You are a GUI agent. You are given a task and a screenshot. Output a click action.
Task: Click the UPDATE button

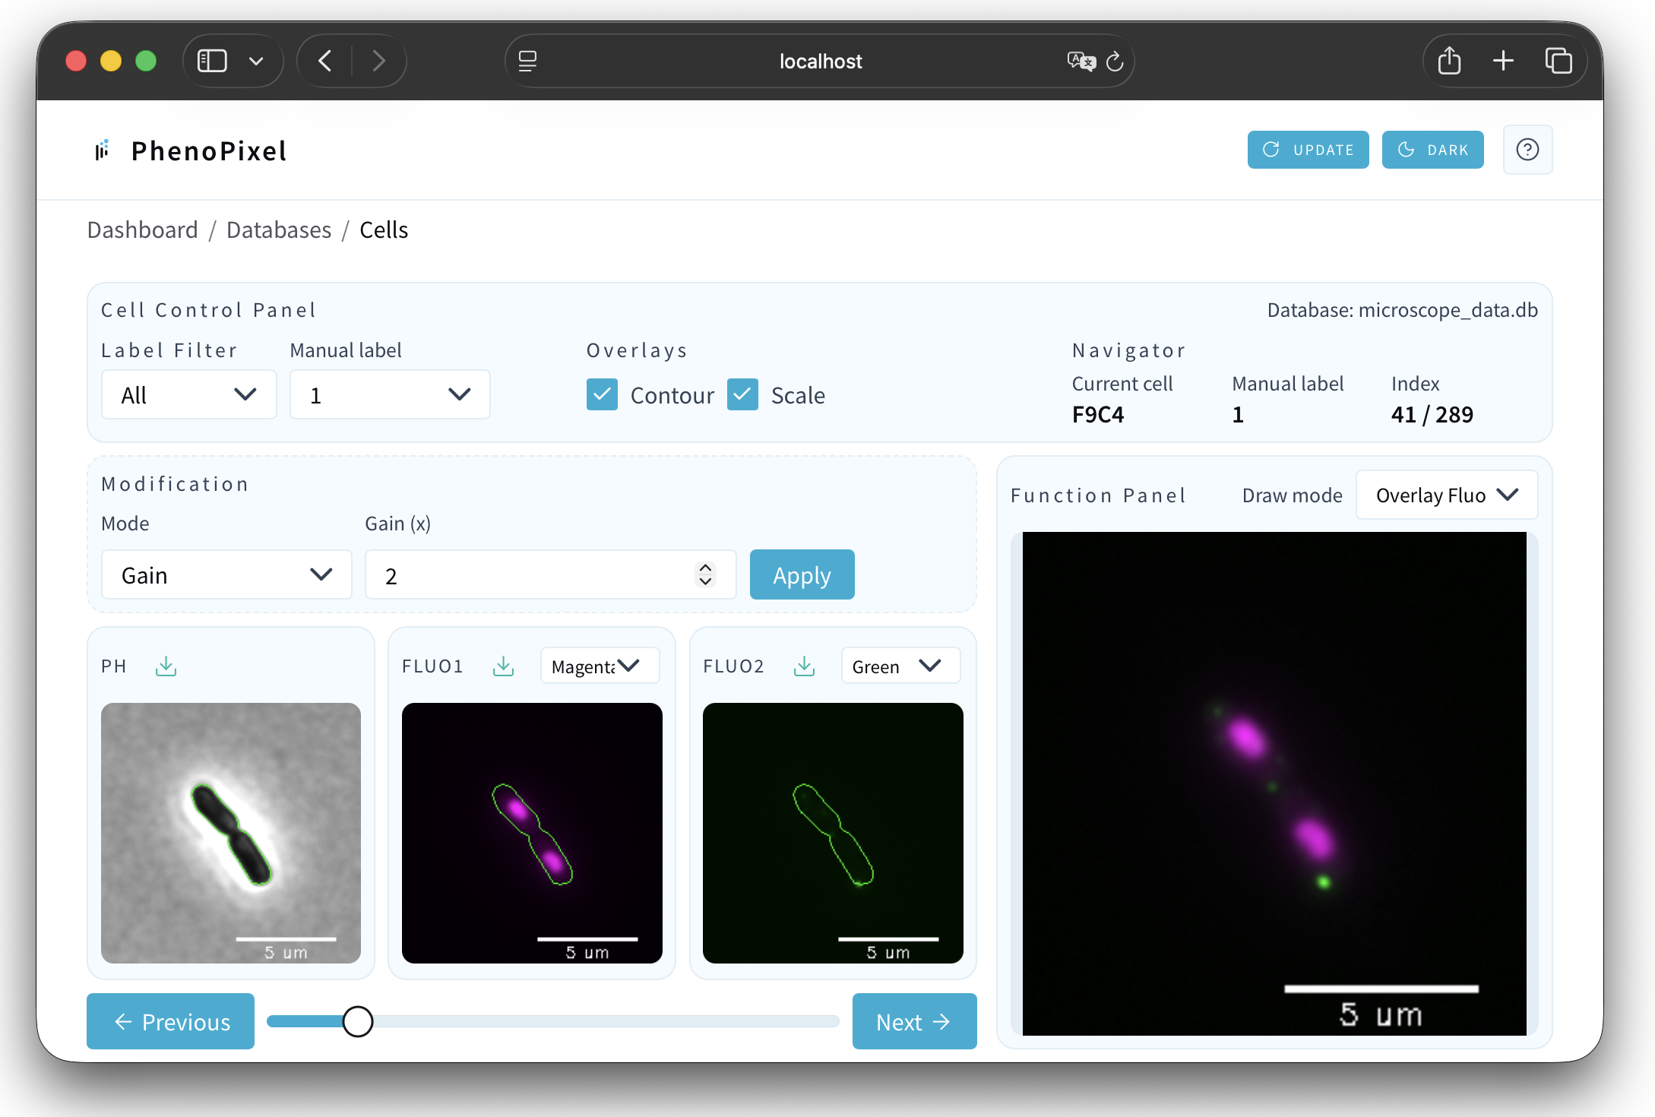pos(1308,150)
